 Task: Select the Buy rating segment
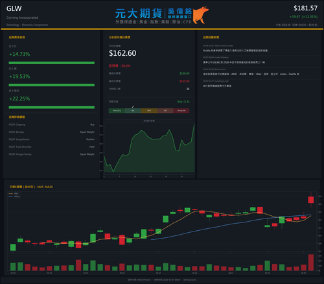point(133,111)
